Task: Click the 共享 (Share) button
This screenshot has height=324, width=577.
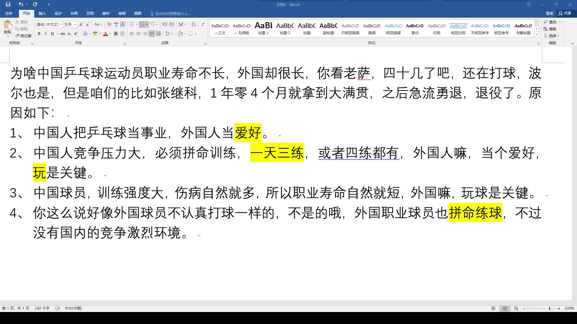Action: tap(565, 13)
